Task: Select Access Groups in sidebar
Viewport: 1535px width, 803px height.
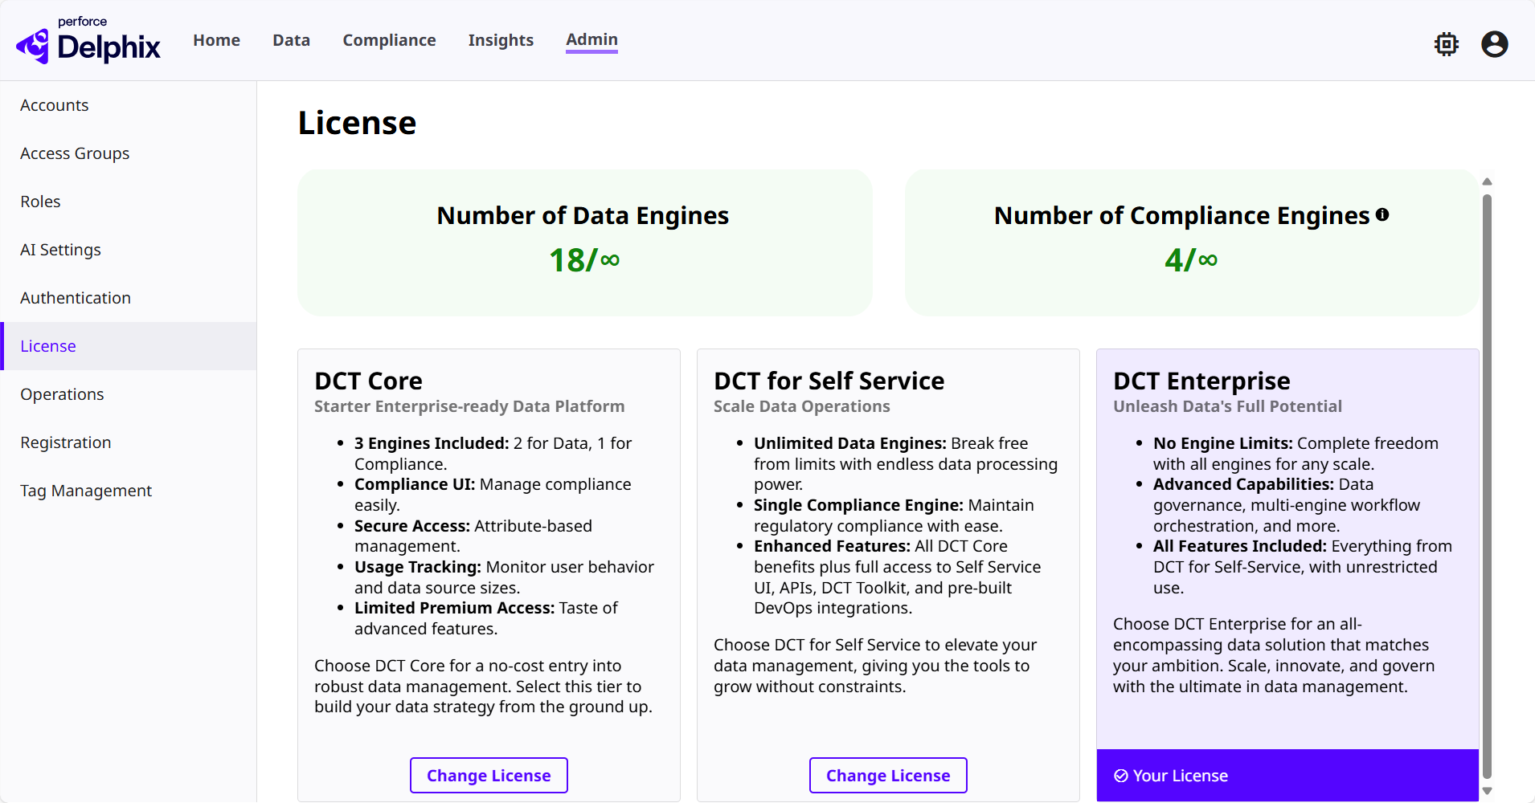Action: pyautogui.click(x=75, y=153)
